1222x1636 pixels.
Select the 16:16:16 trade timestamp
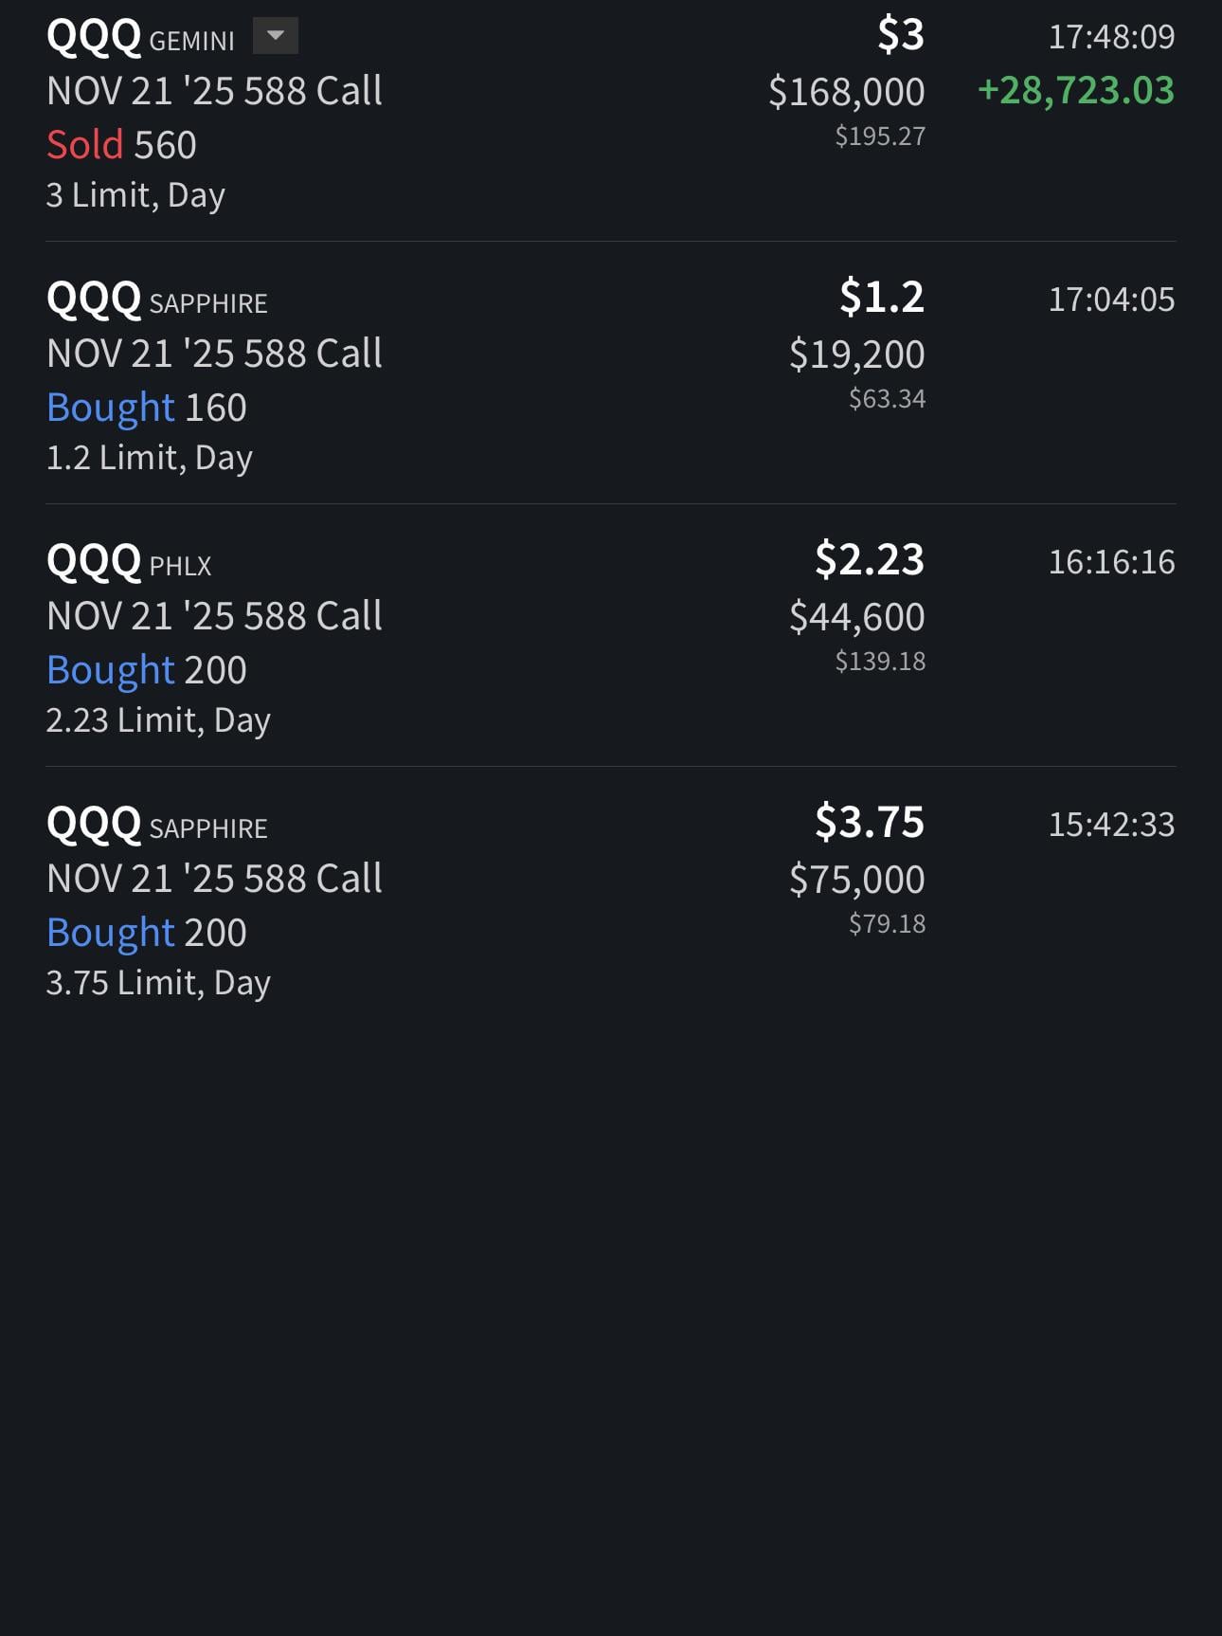click(x=1110, y=562)
